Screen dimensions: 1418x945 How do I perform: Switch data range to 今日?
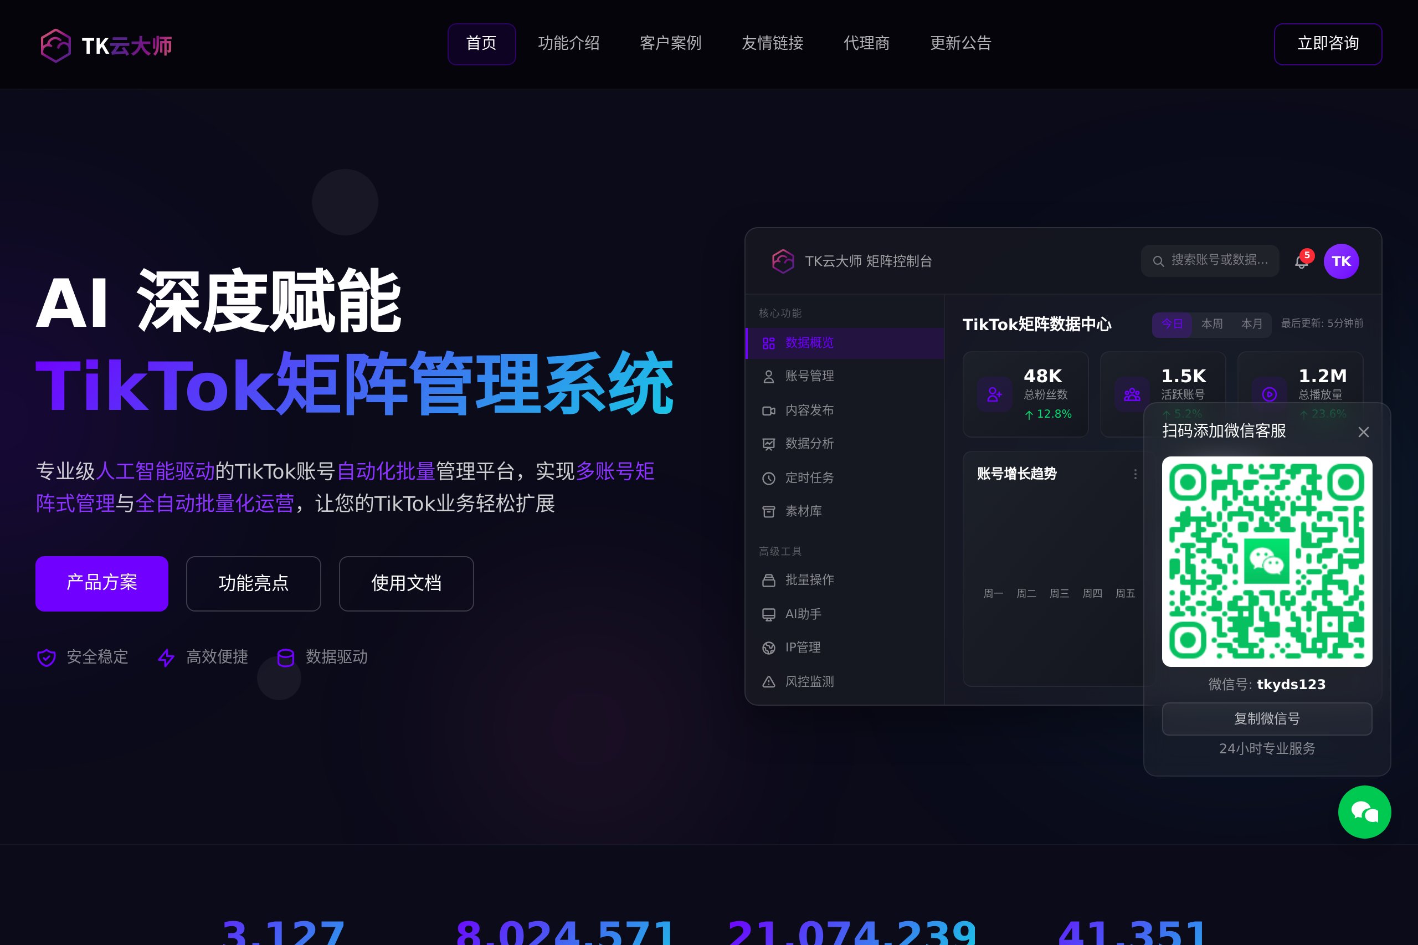tap(1172, 324)
